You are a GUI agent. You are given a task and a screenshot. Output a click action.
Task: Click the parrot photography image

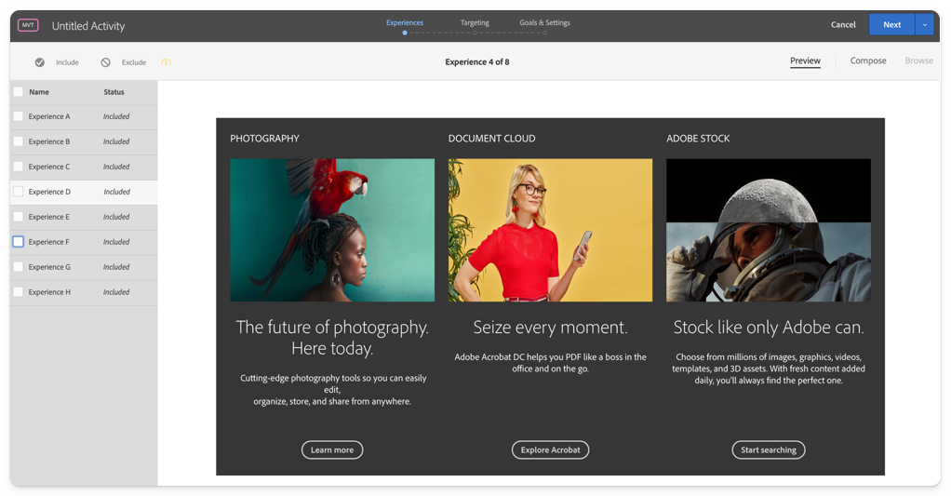click(332, 230)
